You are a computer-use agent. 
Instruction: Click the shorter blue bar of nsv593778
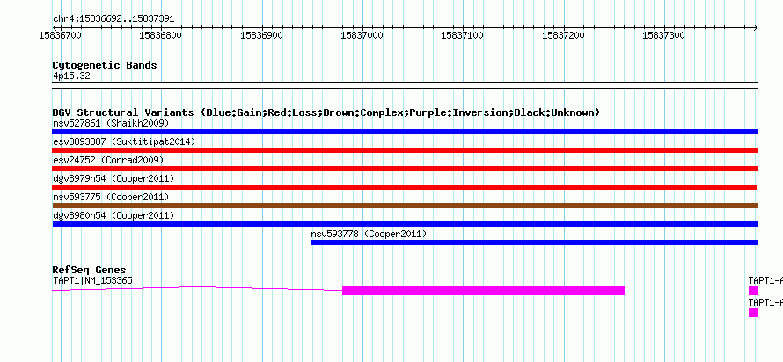(x=534, y=243)
